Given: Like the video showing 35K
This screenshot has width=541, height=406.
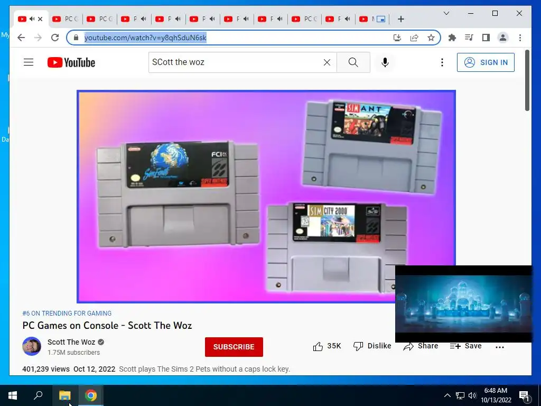Looking at the screenshot, I should tap(327, 346).
